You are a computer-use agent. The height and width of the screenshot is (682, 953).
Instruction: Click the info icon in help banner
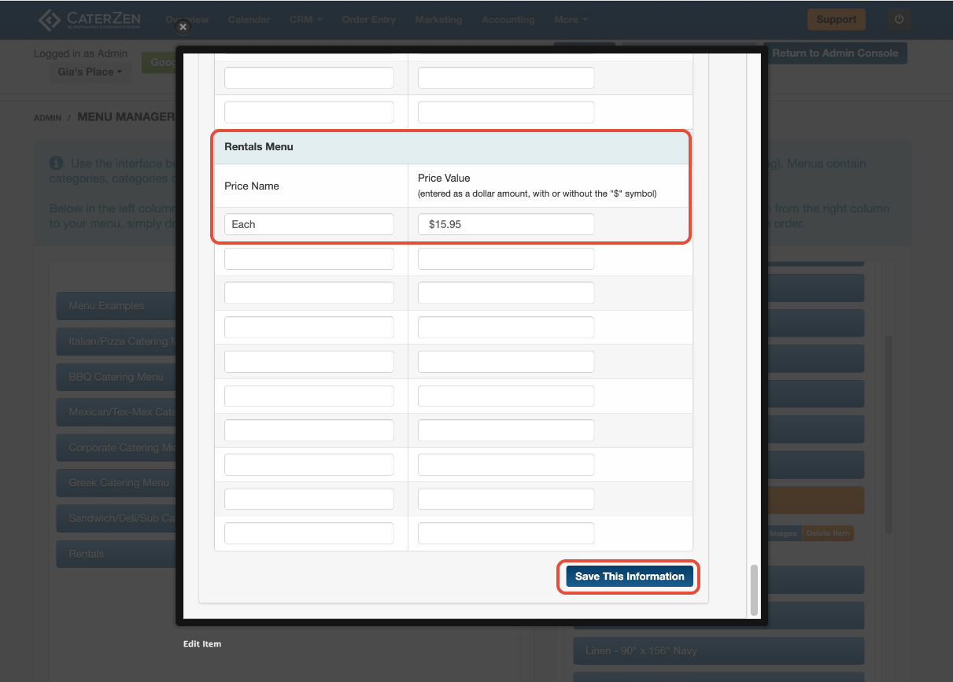pyautogui.click(x=56, y=164)
